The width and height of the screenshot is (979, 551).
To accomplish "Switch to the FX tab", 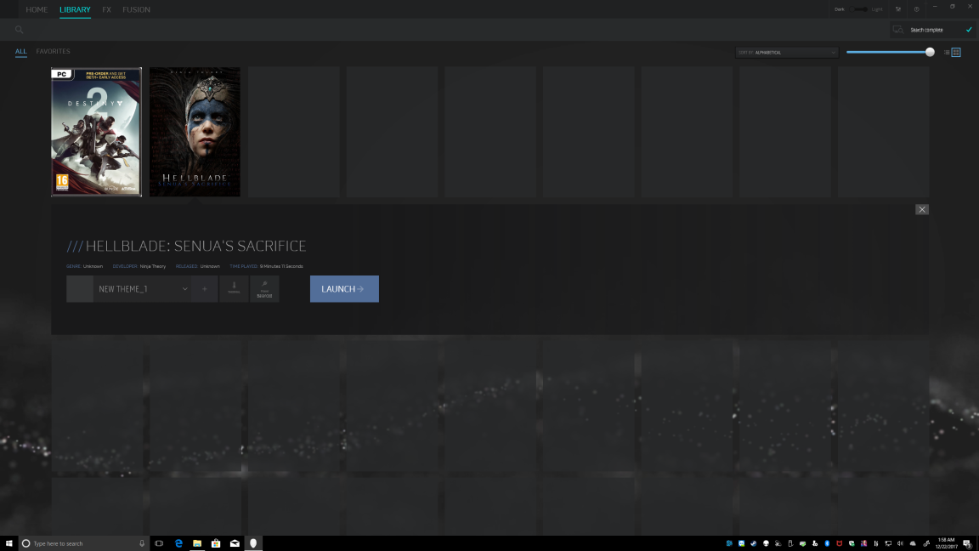I will point(106,9).
